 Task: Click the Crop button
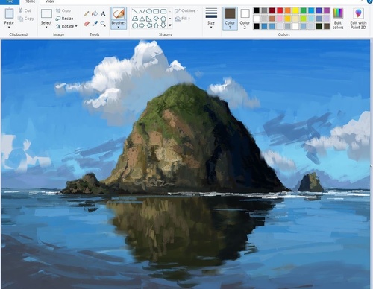pyautogui.click(x=63, y=10)
